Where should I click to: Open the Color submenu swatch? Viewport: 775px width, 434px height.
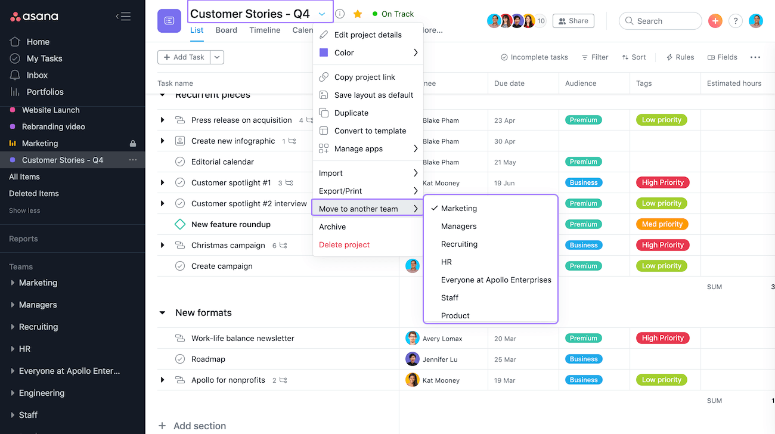[x=325, y=52]
